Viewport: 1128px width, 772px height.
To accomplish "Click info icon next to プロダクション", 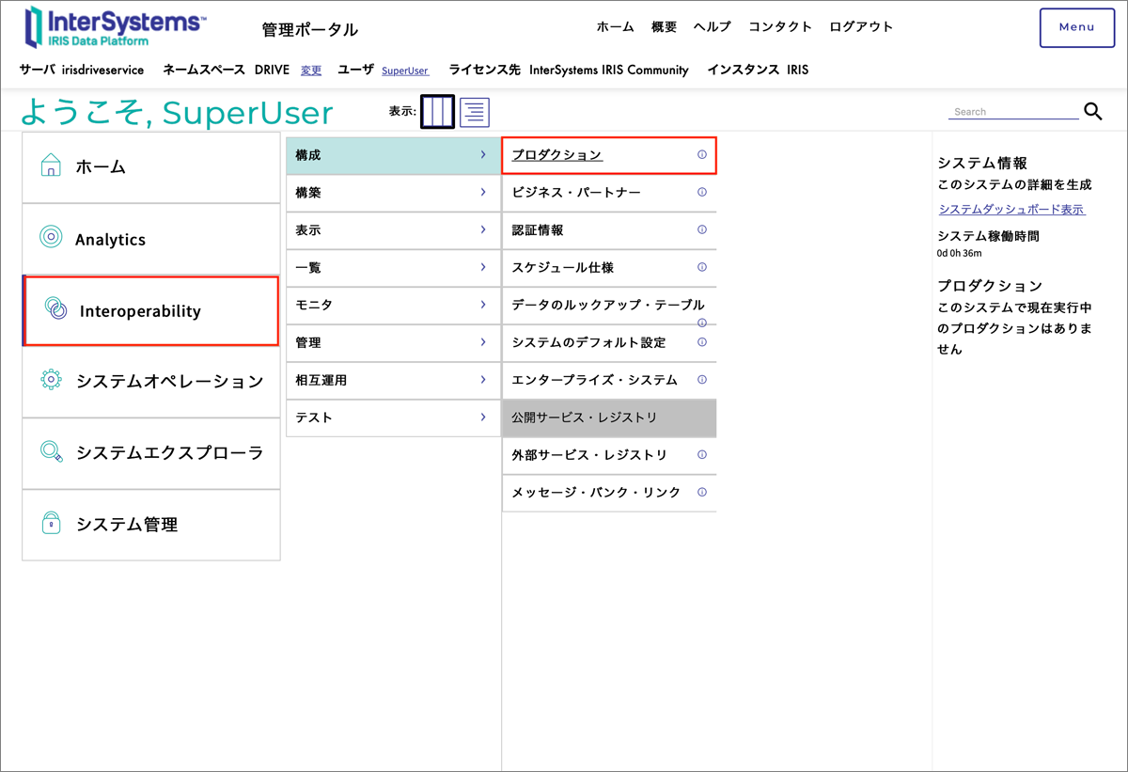I will [x=701, y=155].
